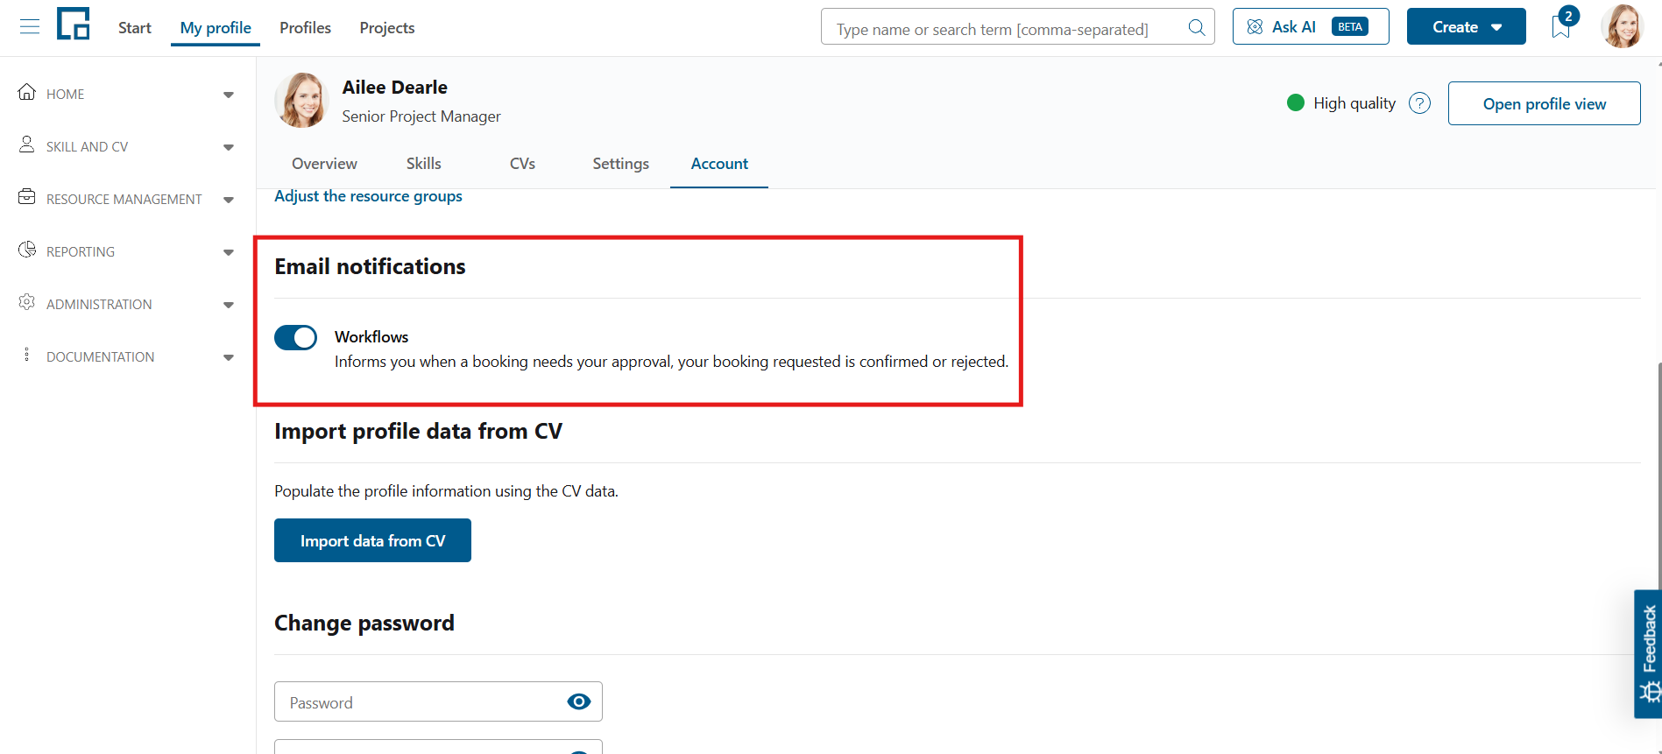Click the High quality help question icon
This screenshot has height=754, width=1662.
pyautogui.click(x=1419, y=103)
